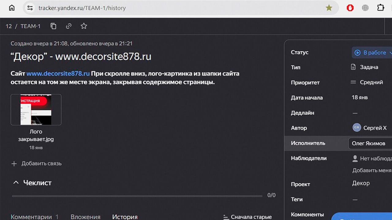Open the gray globe extension icon
This screenshot has width=392, height=220.
[365, 8]
